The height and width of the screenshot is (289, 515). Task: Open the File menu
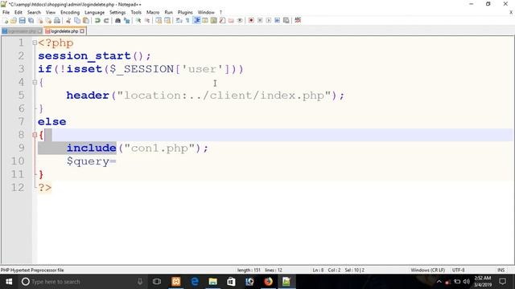[6, 13]
